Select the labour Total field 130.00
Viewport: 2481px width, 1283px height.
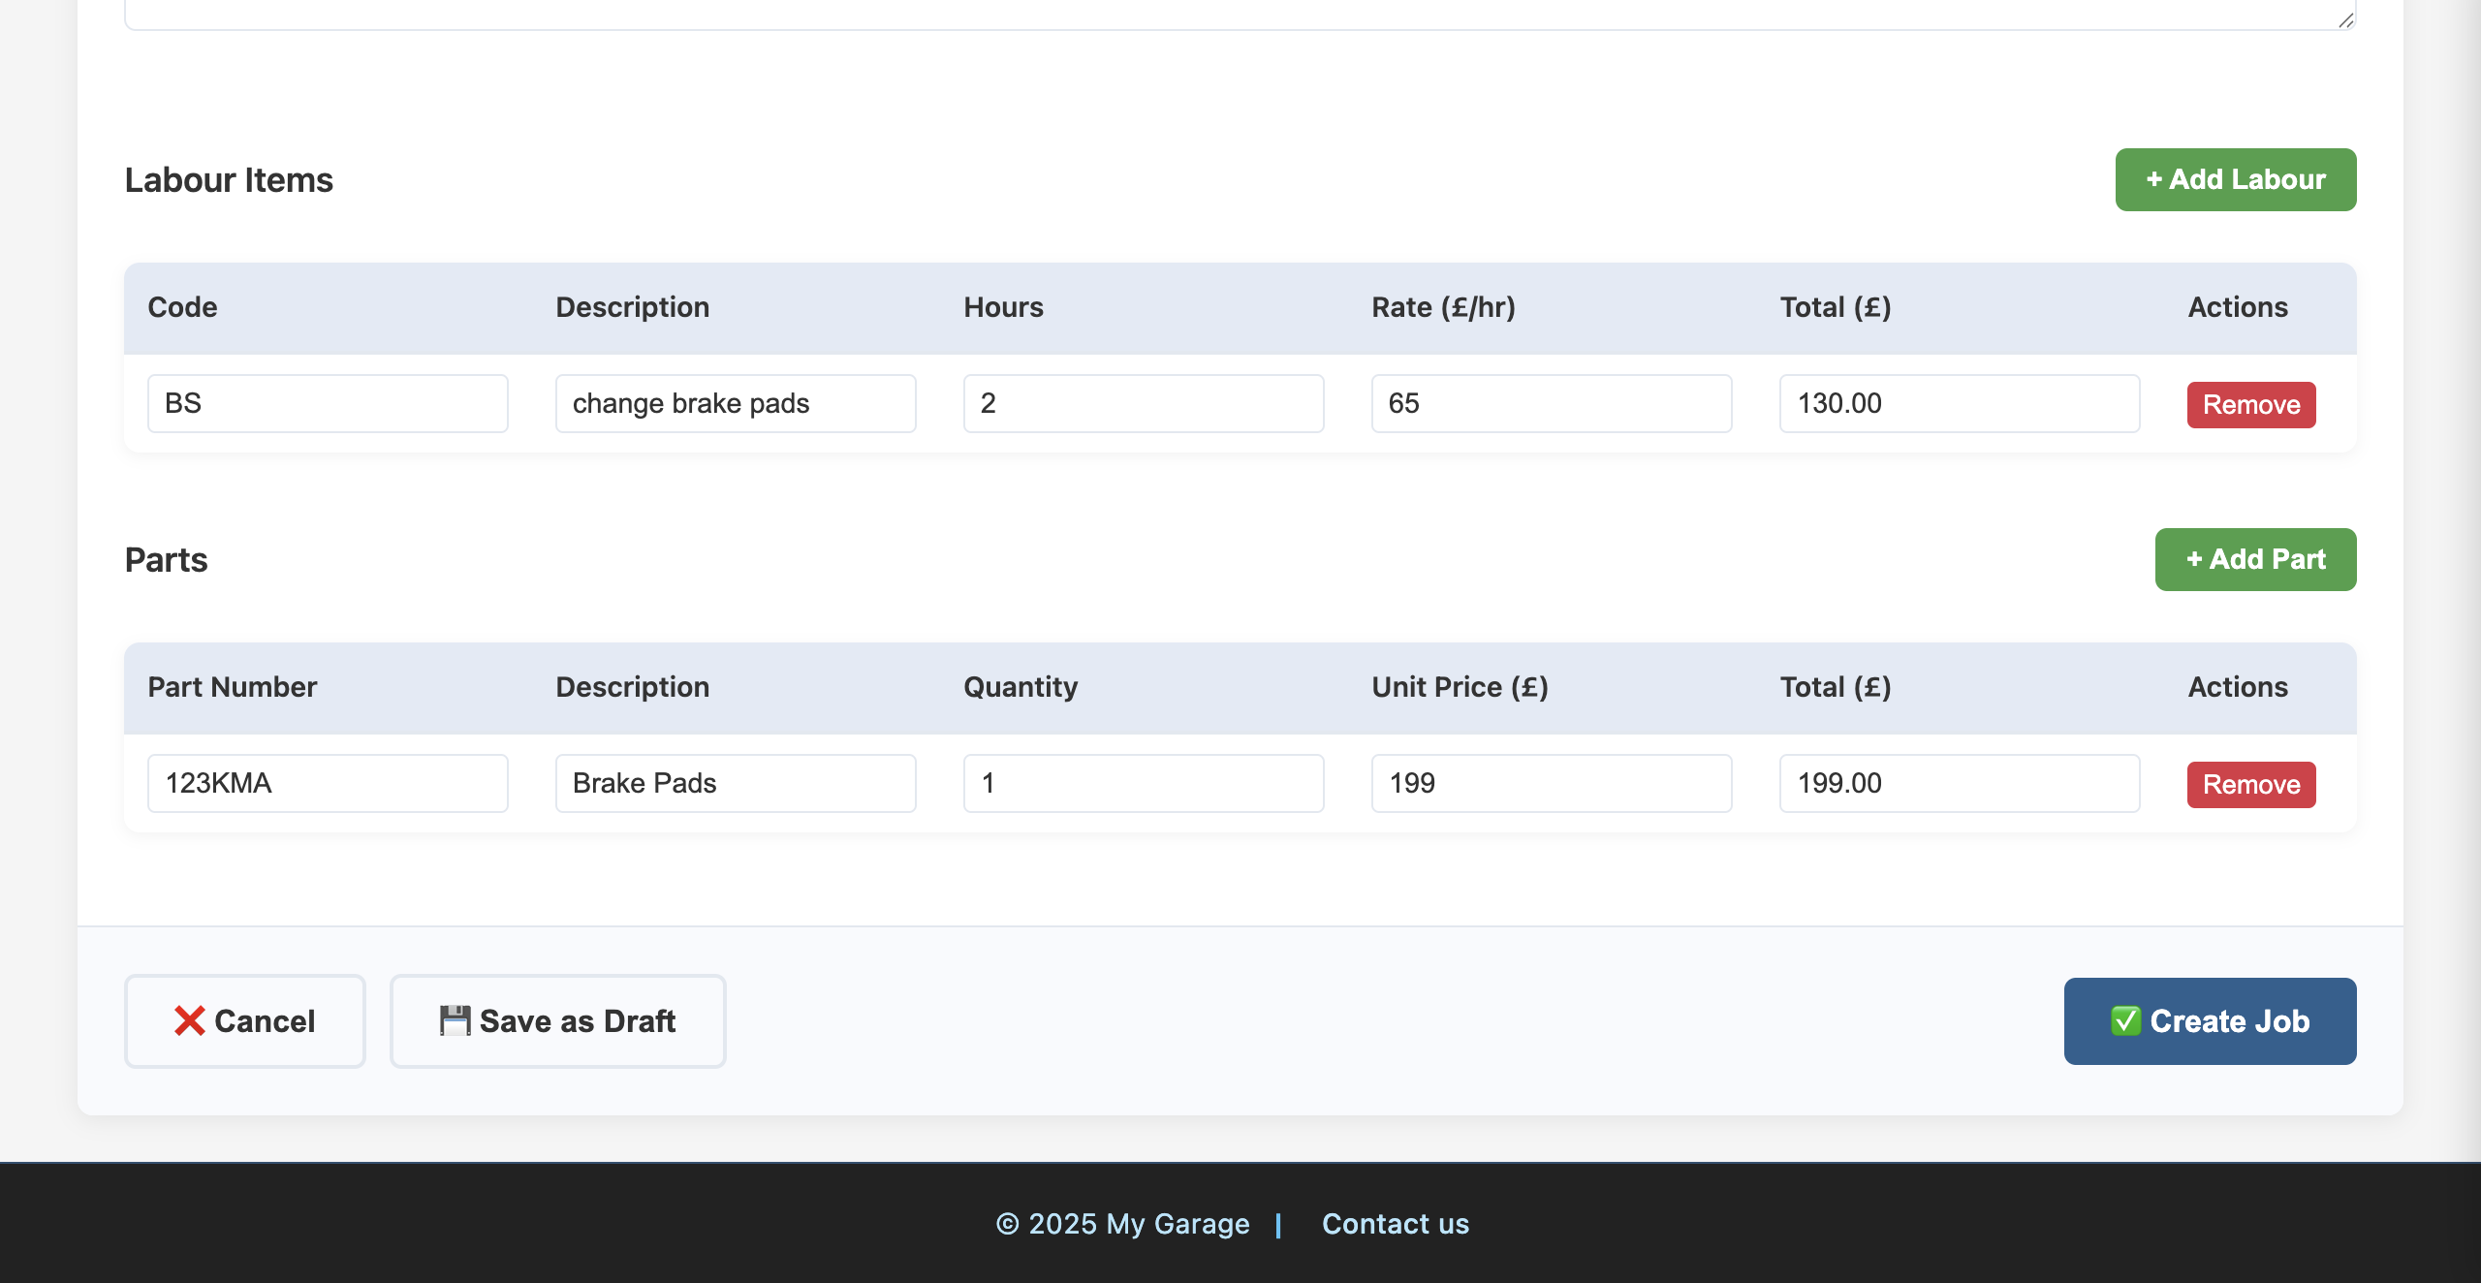coord(1959,403)
